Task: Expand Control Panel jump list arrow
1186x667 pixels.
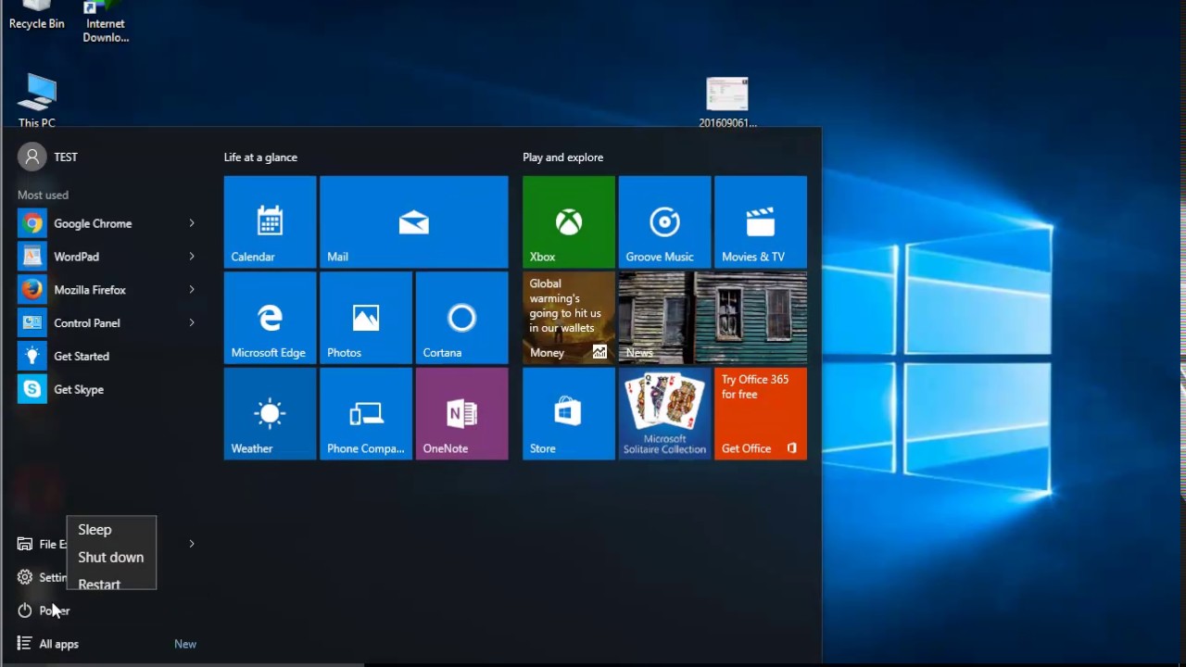Action: (192, 323)
